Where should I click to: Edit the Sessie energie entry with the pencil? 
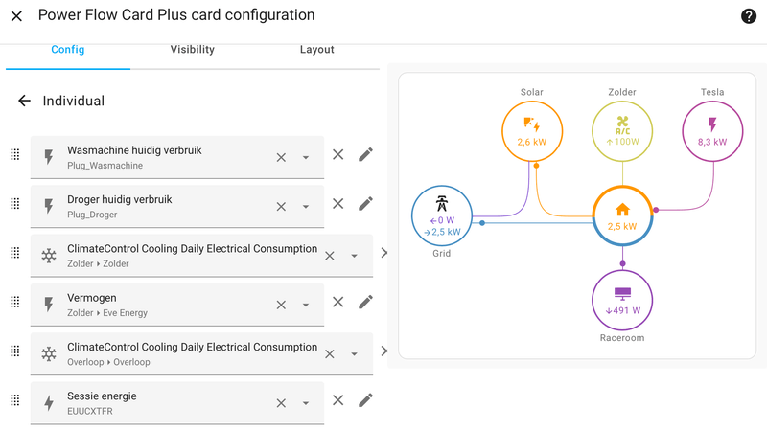point(365,400)
